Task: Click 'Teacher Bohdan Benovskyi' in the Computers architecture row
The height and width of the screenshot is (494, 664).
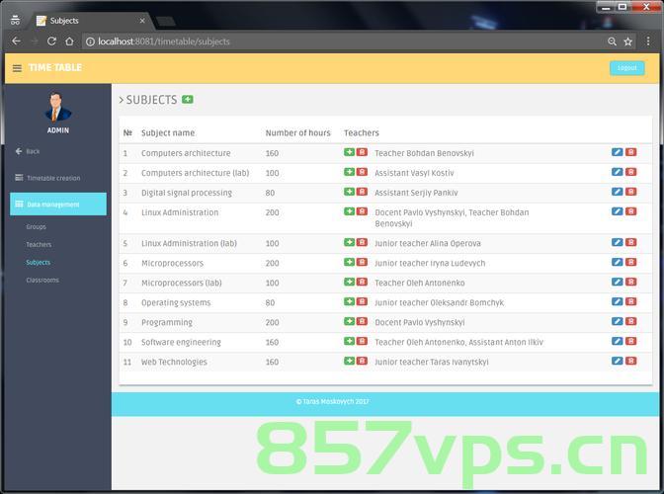Action: [424, 153]
